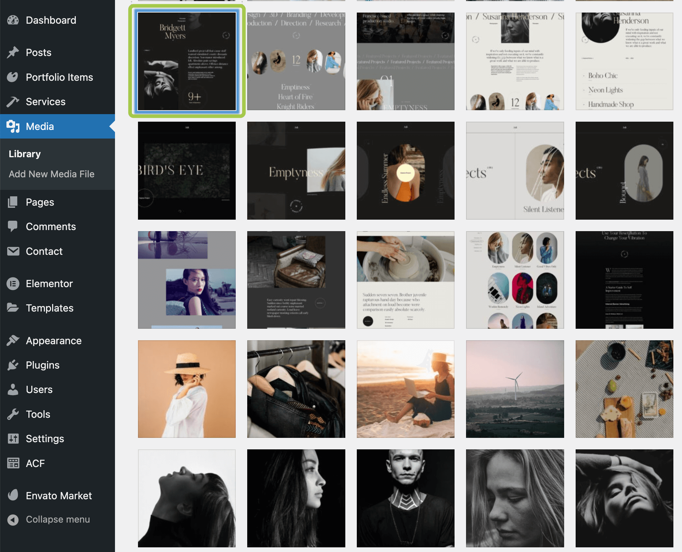Click the Posts pushpin icon
The image size is (682, 552).
[13, 52]
